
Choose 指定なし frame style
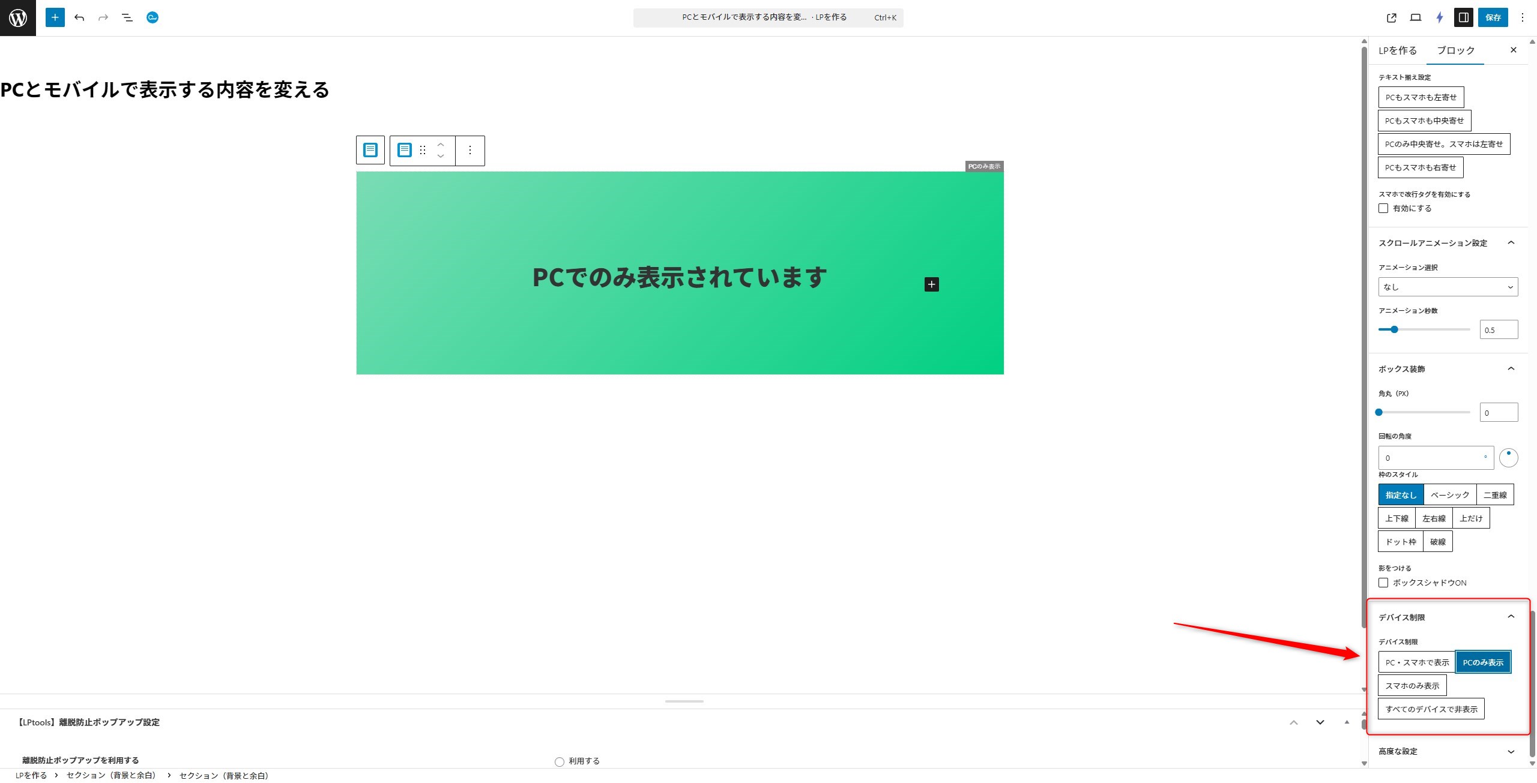tap(1401, 495)
